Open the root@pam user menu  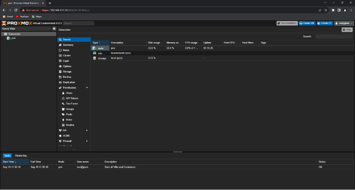point(344,23)
